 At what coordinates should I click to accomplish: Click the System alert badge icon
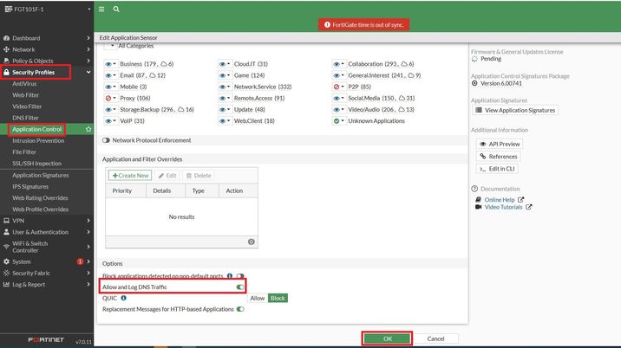80,261
